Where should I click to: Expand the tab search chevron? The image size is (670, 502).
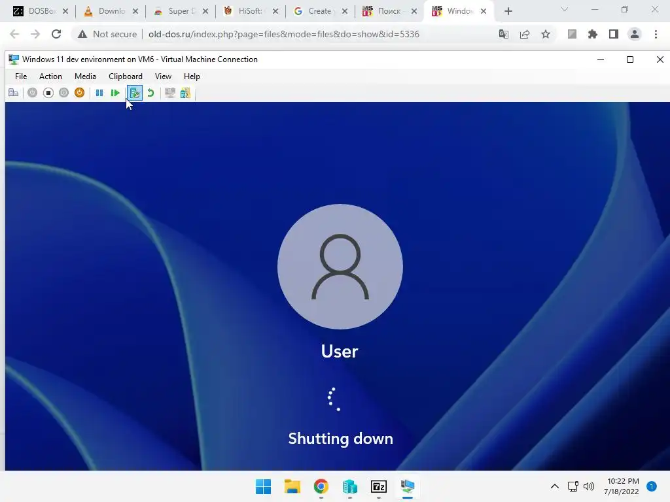(x=565, y=9)
